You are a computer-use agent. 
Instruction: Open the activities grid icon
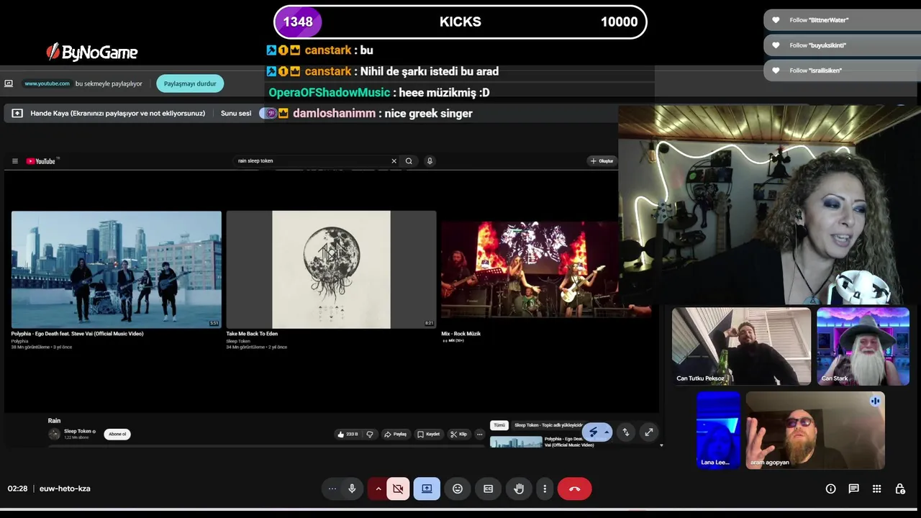point(876,489)
